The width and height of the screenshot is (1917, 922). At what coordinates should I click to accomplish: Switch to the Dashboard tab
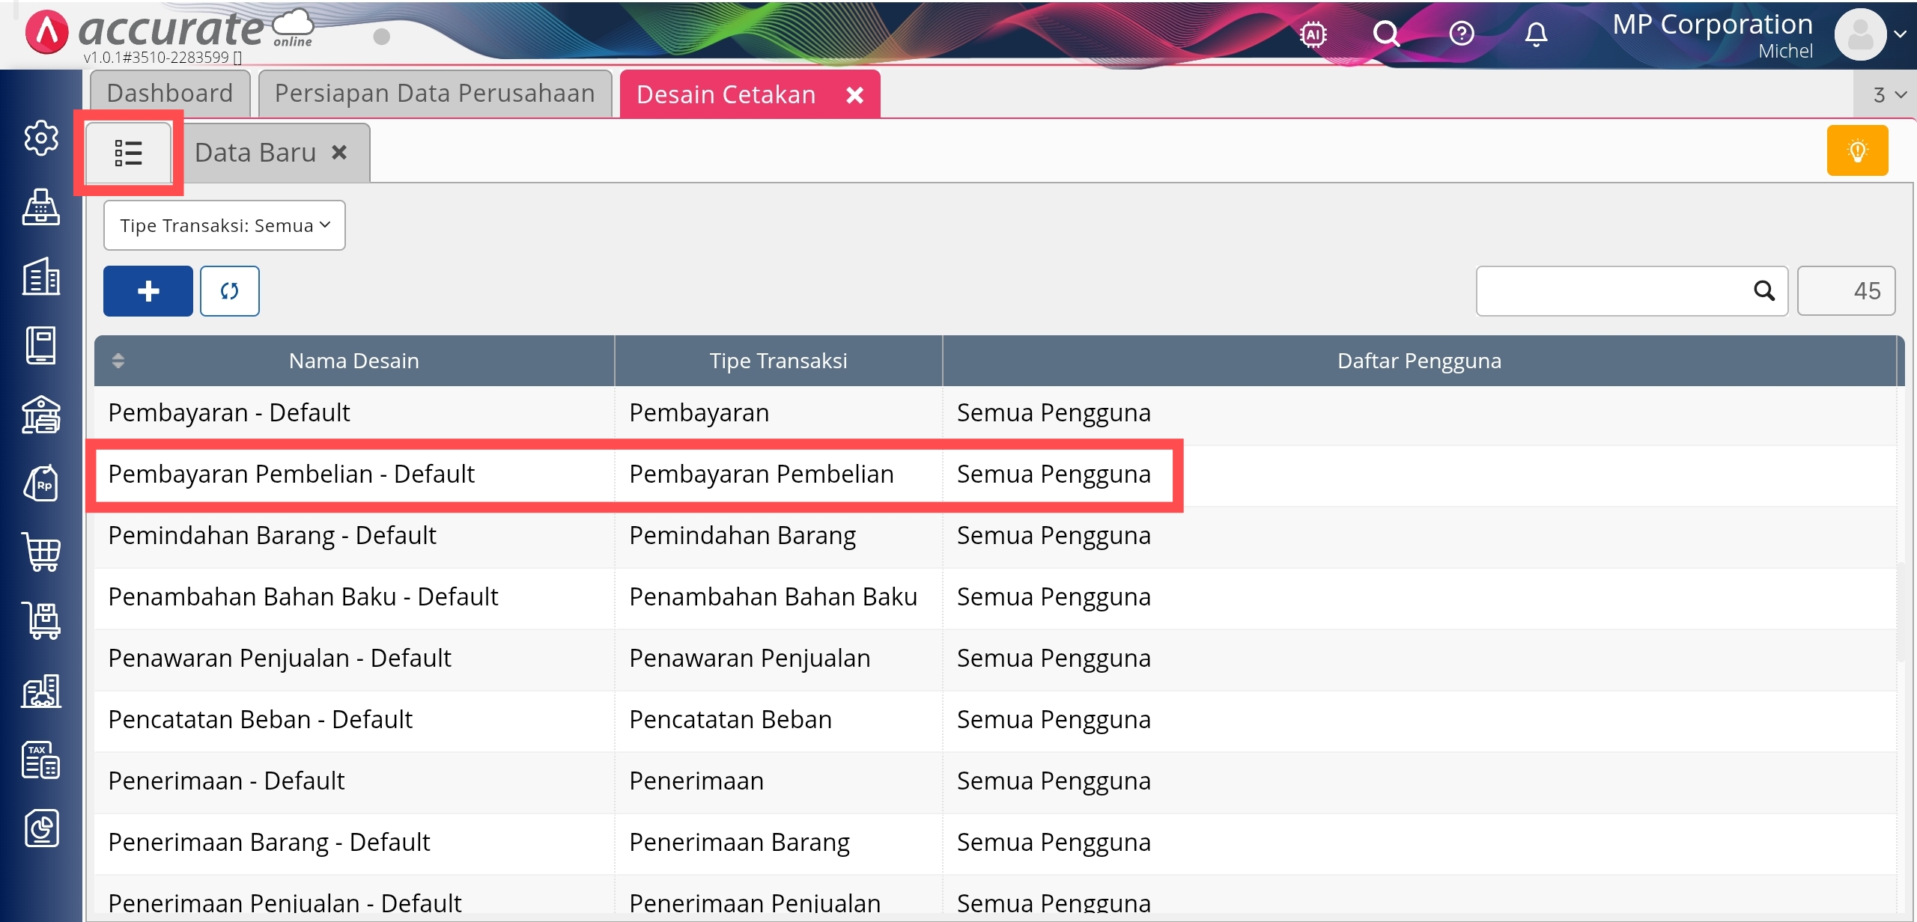(170, 94)
